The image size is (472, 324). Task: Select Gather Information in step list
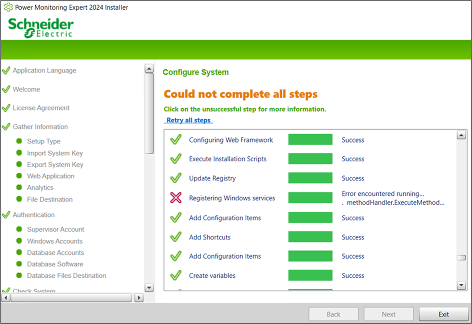coord(40,127)
